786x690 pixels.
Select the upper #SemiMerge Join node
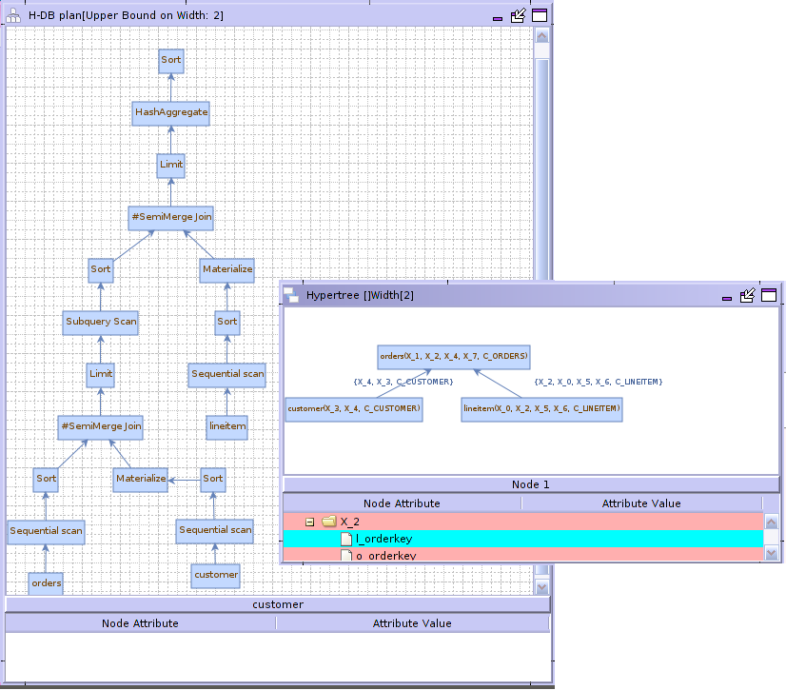(171, 218)
